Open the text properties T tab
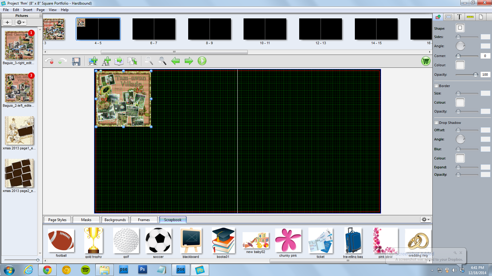The image size is (492, 276). pos(459,17)
